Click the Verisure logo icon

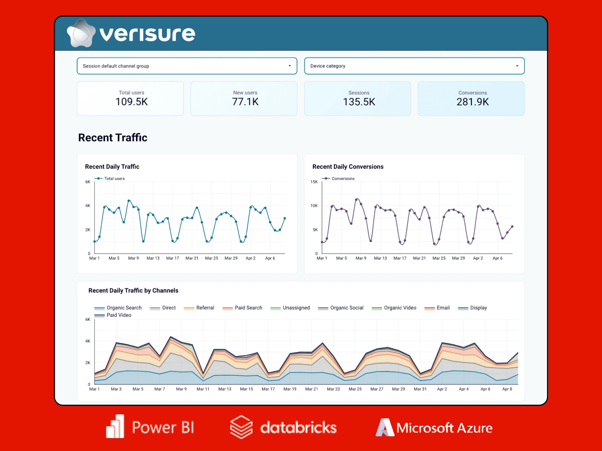click(81, 34)
